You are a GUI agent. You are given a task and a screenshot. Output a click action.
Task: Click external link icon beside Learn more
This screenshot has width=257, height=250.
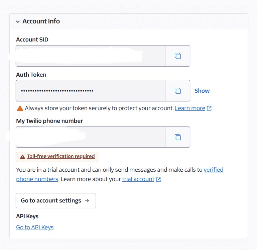(x=209, y=108)
